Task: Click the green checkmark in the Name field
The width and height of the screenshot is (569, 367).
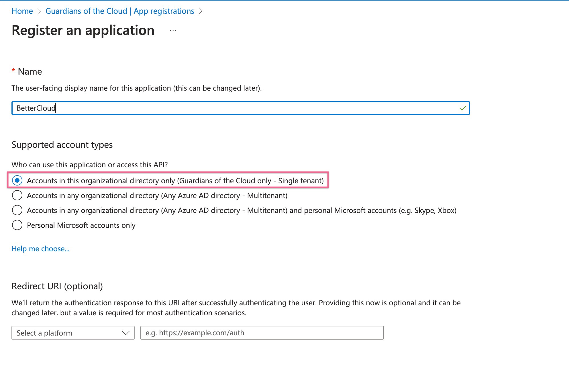Action: [x=462, y=108]
